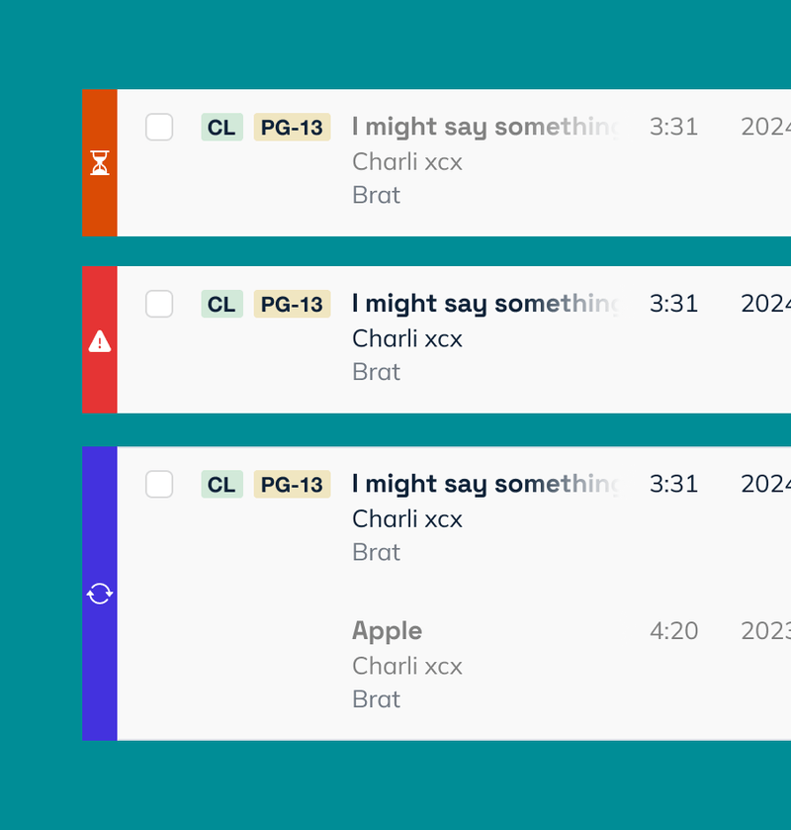Click the CL badge in the warning row
The width and height of the screenshot is (791, 830).
[221, 304]
